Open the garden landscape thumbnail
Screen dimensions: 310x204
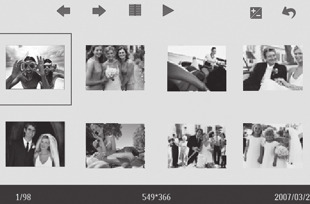click(x=115, y=146)
